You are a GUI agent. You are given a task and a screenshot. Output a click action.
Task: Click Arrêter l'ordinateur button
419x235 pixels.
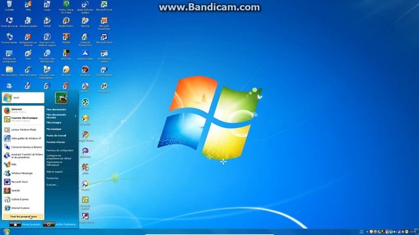60,225
